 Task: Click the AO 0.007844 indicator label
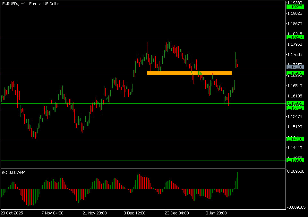pyautogui.click(x=14, y=173)
